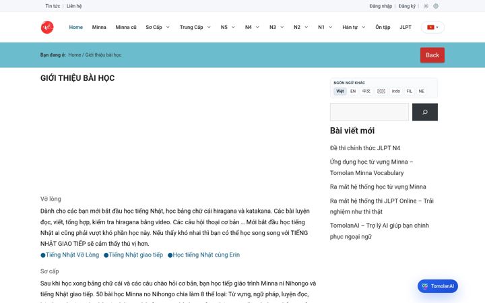Click the red Tomolan site logo
This screenshot has width=485, height=303.
tap(47, 27)
